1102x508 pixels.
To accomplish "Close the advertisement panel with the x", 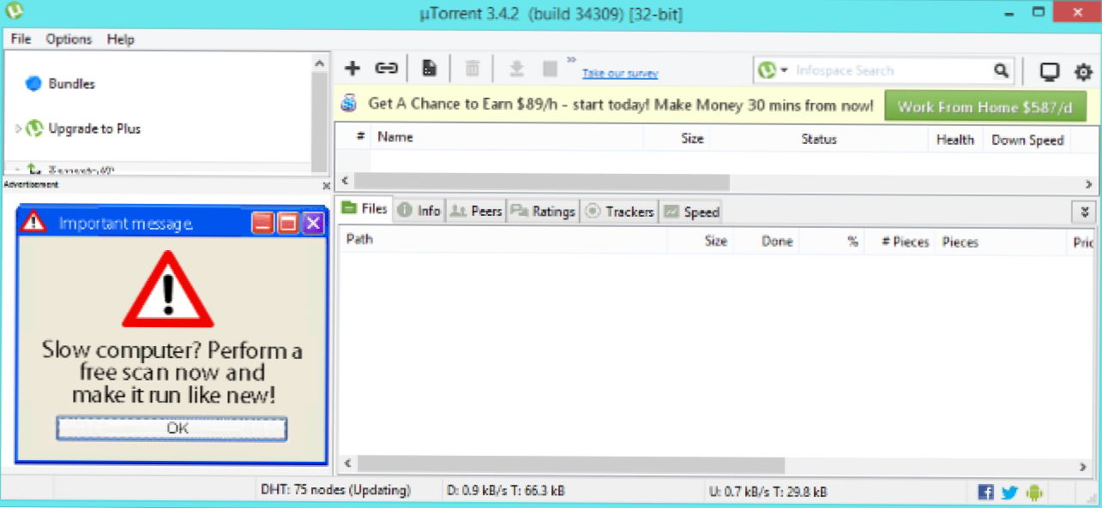I will [326, 185].
